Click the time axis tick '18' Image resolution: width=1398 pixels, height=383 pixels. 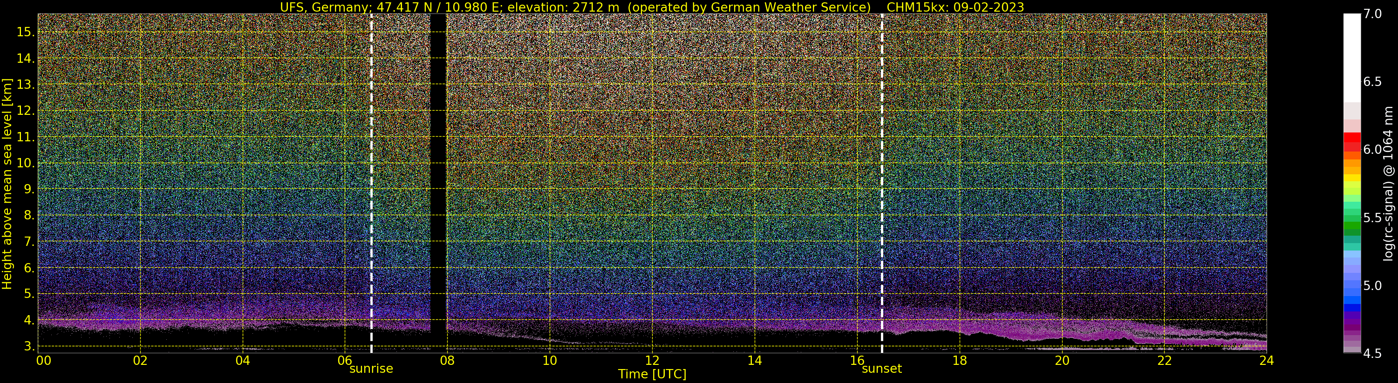click(x=960, y=360)
